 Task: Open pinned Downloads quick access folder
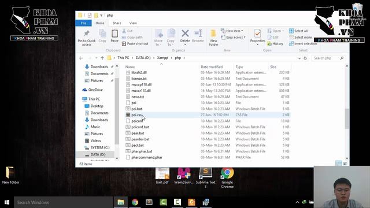[x=99, y=67]
